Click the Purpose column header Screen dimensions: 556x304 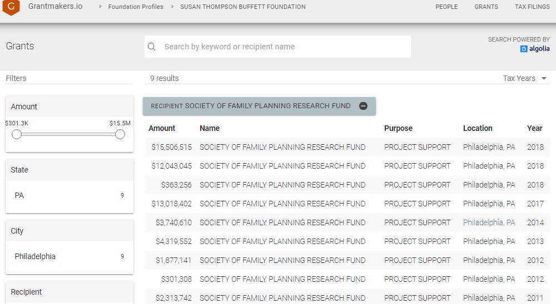point(398,128)
